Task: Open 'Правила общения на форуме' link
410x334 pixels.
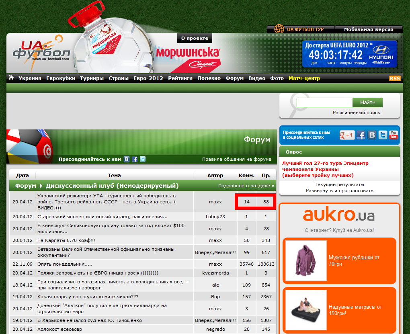Action: 237,159
